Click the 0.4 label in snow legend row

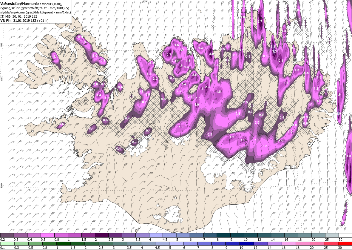tap(30, 240)
